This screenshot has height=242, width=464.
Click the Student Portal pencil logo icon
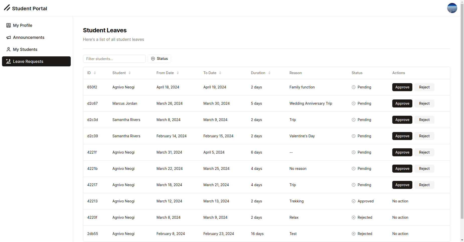(7, 8)
